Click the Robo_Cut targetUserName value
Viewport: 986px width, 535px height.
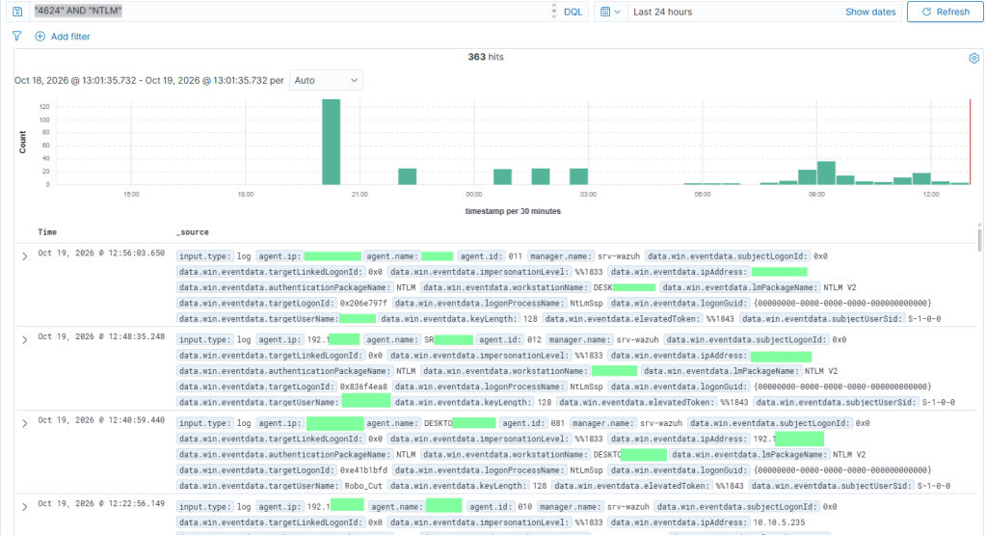[x=363, y=486]
